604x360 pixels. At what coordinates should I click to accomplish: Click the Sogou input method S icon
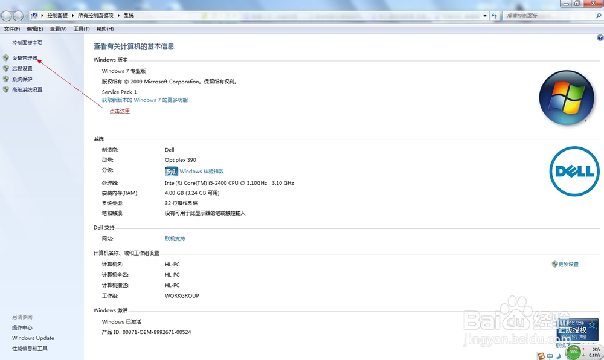tap(541, 356)
